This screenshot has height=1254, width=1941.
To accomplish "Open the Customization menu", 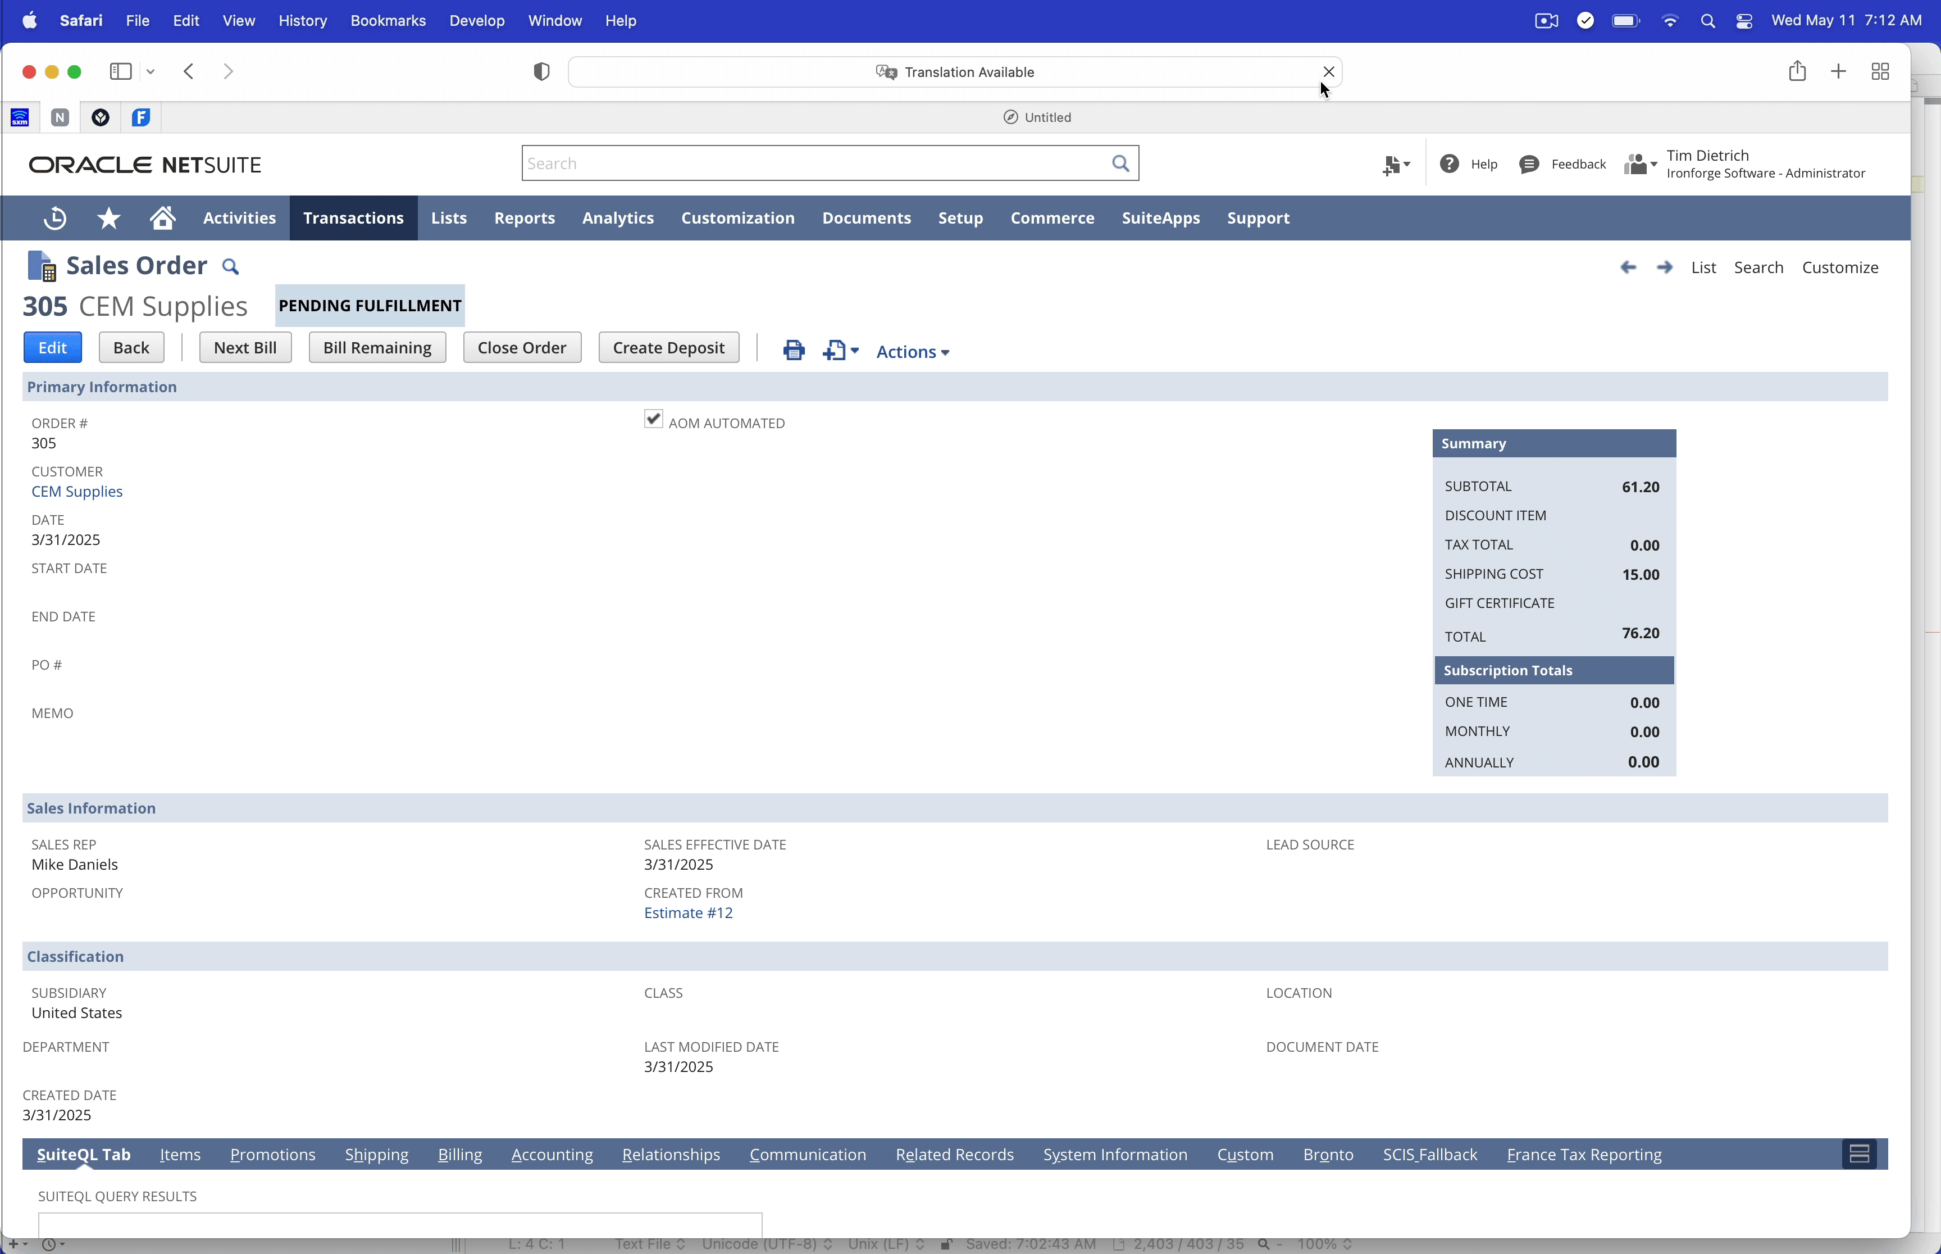I will 737,218.
